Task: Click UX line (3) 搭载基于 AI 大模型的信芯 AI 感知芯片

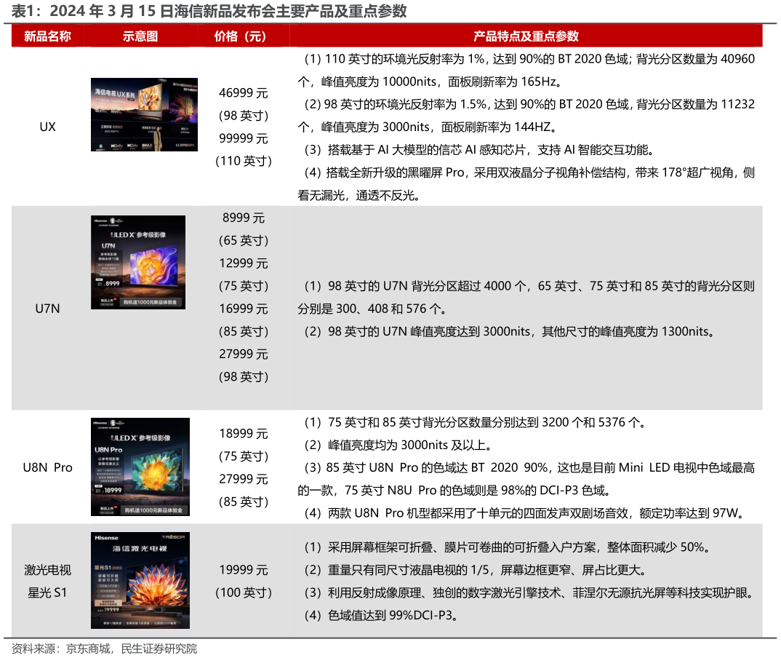Action: click(479, 150)
